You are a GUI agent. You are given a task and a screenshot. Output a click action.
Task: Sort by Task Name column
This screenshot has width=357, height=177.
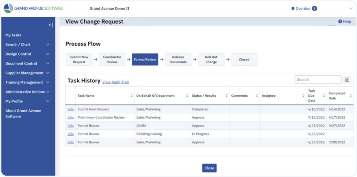[131, 96]
